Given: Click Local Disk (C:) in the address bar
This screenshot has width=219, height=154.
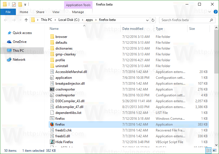Looking at the screenshot, I should [x=69, y=20].
